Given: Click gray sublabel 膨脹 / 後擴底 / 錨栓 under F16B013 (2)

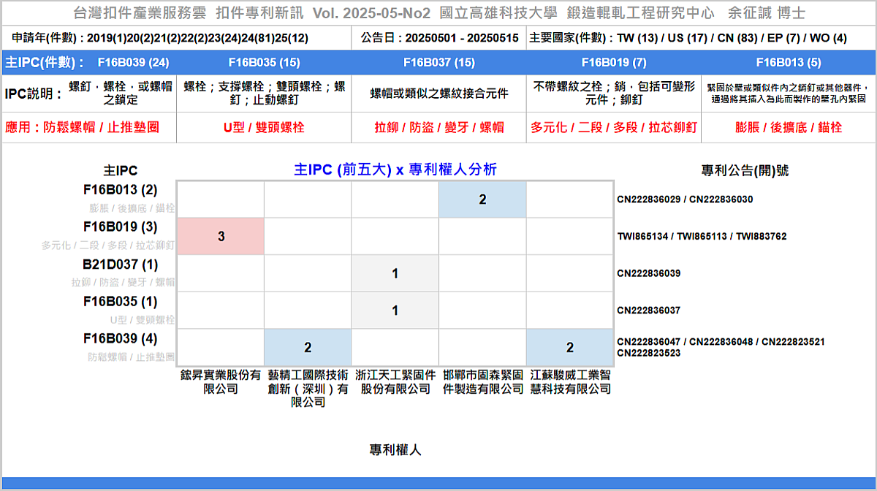Looking at the screenshot, I should click(132, 208).
